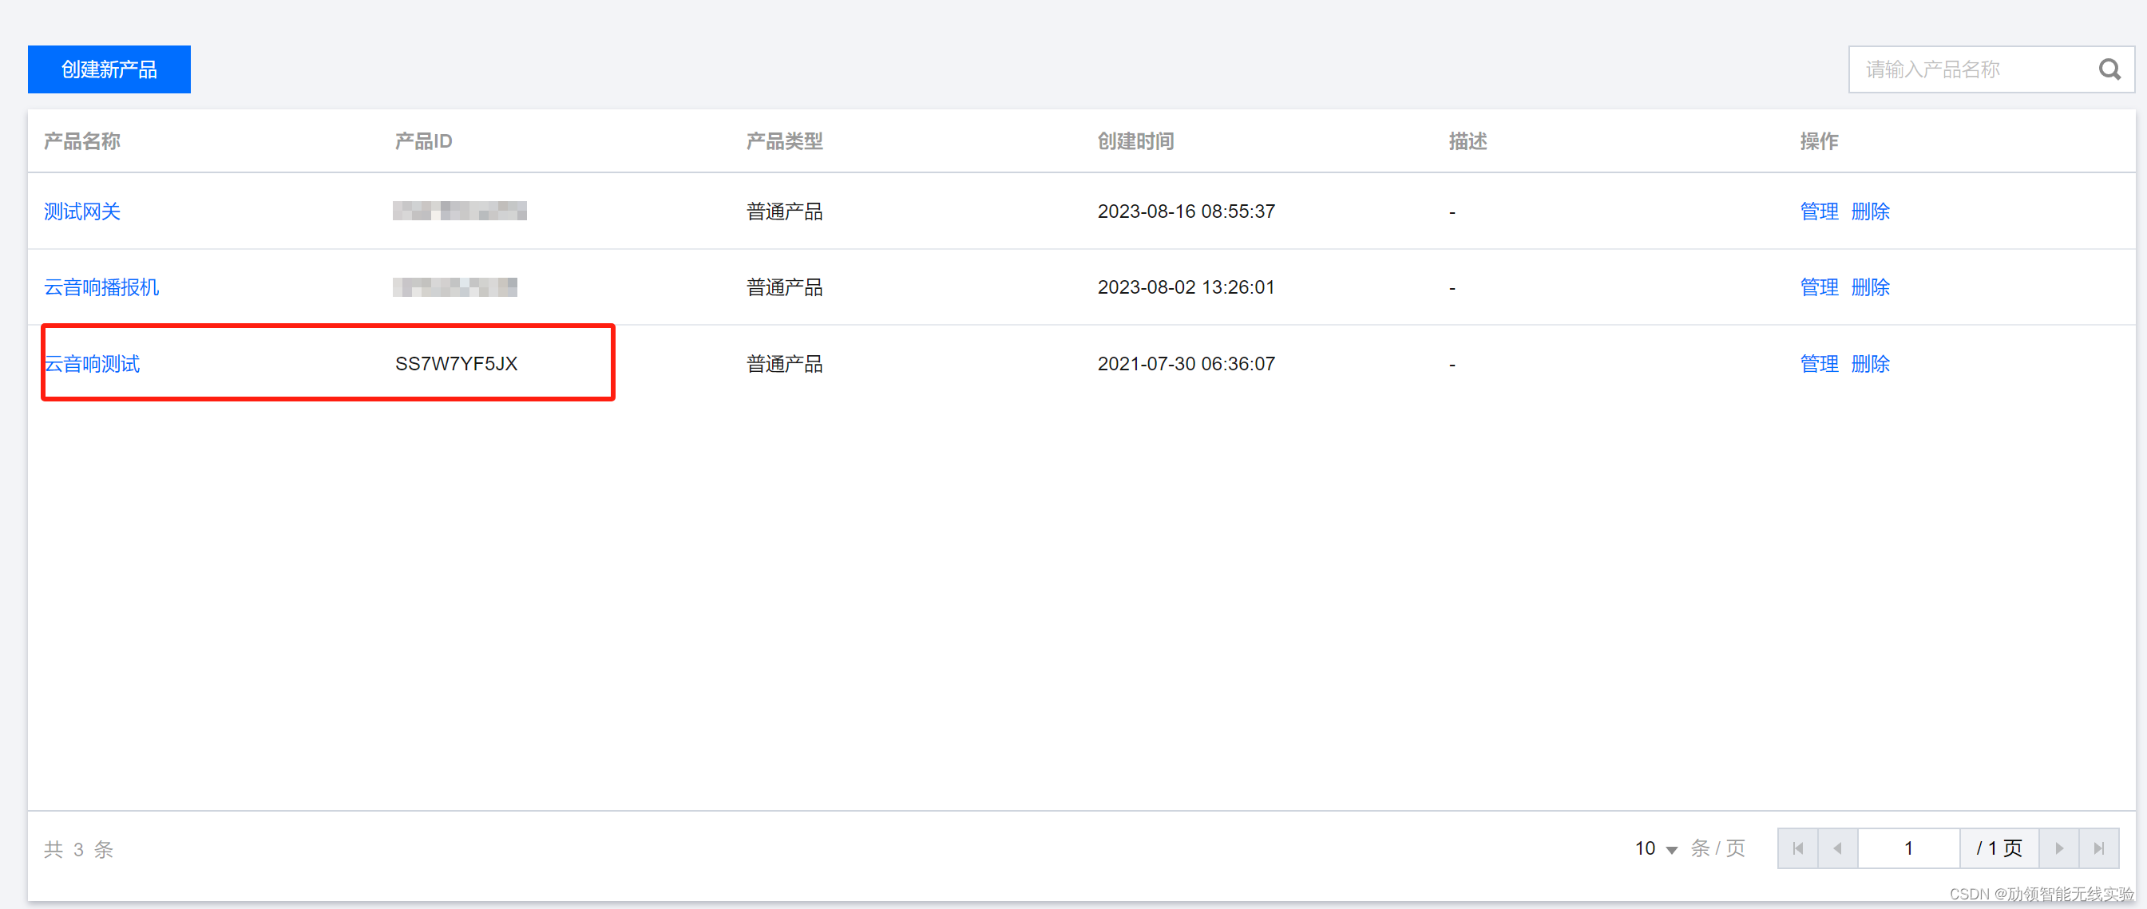The image size is (2147, 909).
Task: Click 删除 for 云音响测试 row
Action: pos(1870,364)
